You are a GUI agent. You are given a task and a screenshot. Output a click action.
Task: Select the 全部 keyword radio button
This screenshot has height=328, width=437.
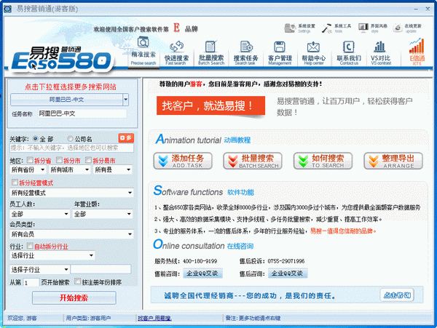[x=36, y=138]
